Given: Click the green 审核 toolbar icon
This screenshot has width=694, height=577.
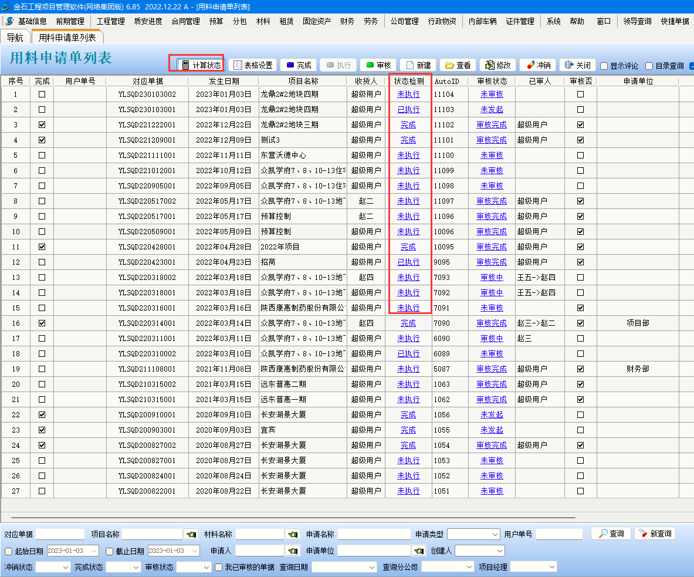Looking at the screenshot, I should [x=378, y=65].
